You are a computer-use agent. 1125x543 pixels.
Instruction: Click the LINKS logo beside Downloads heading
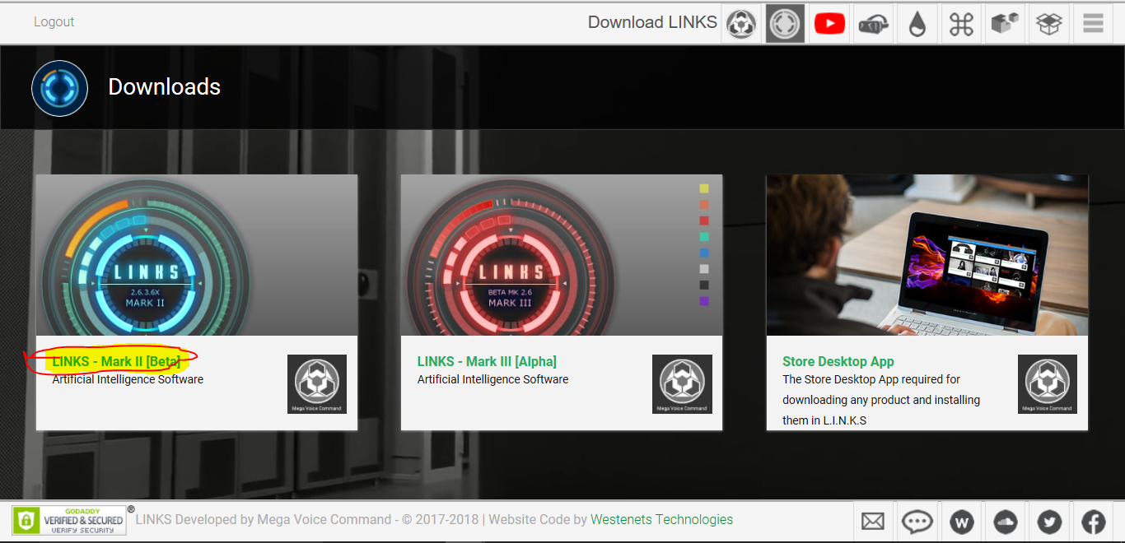click(x=60, y=88)
